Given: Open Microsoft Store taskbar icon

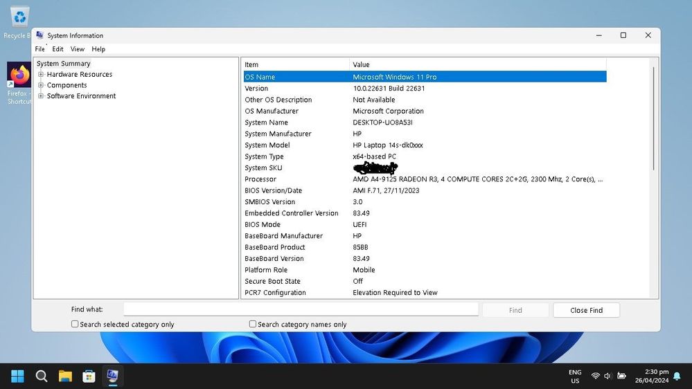Looking at the screenshot, I should [x=89, y=377].
